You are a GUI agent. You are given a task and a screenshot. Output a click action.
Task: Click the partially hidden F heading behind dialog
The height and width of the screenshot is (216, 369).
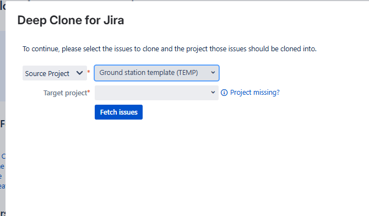(2, 123)
